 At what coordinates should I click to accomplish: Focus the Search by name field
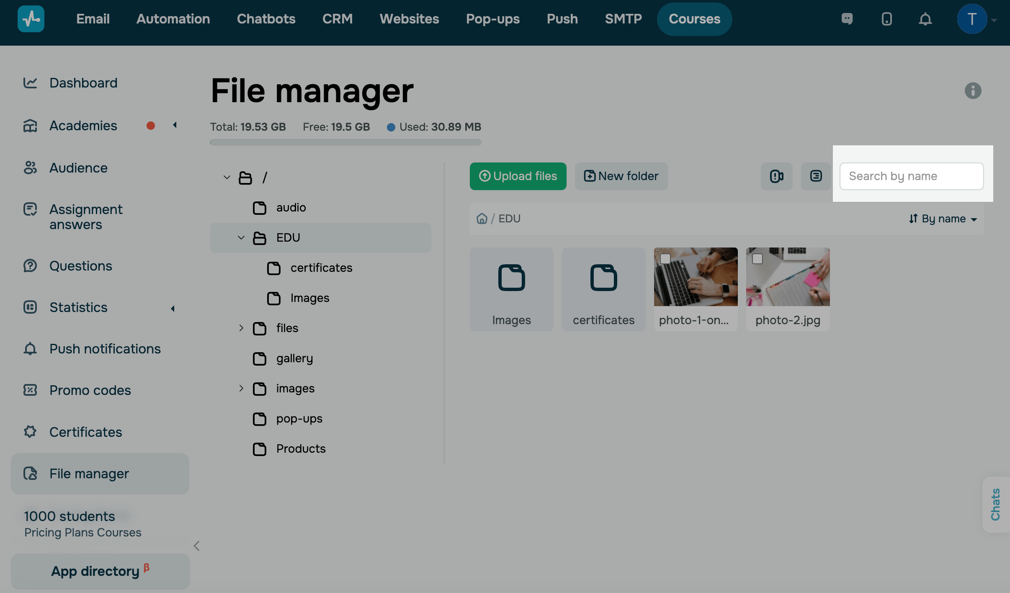911,176
